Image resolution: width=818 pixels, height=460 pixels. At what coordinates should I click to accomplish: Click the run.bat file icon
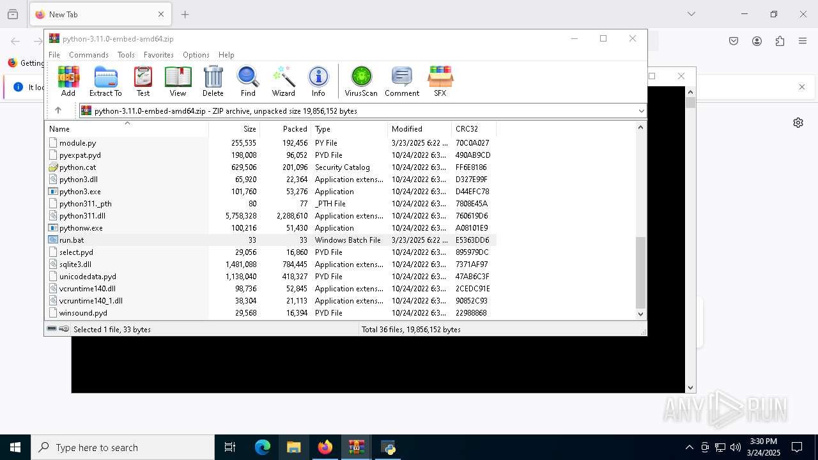pyautogui.click(x=53, y=240)
